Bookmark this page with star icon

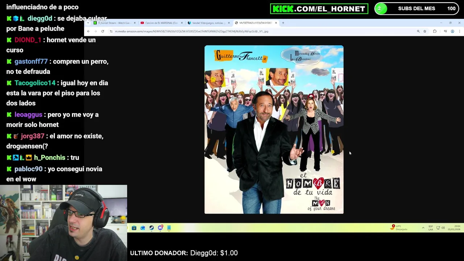[425, 31]
